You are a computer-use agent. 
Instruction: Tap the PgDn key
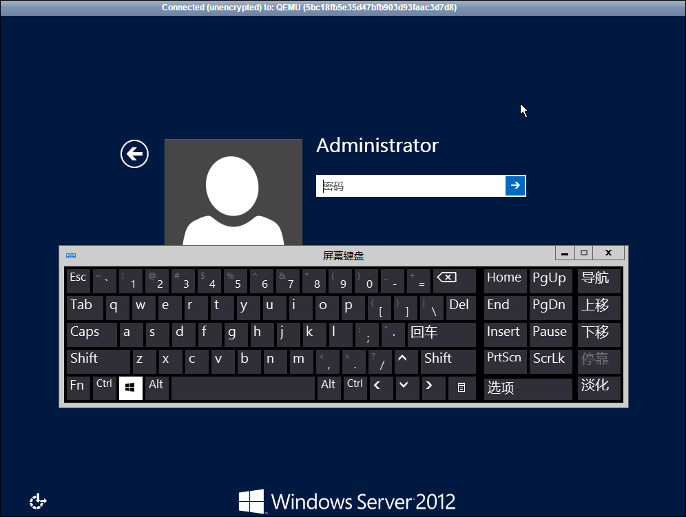550,308
